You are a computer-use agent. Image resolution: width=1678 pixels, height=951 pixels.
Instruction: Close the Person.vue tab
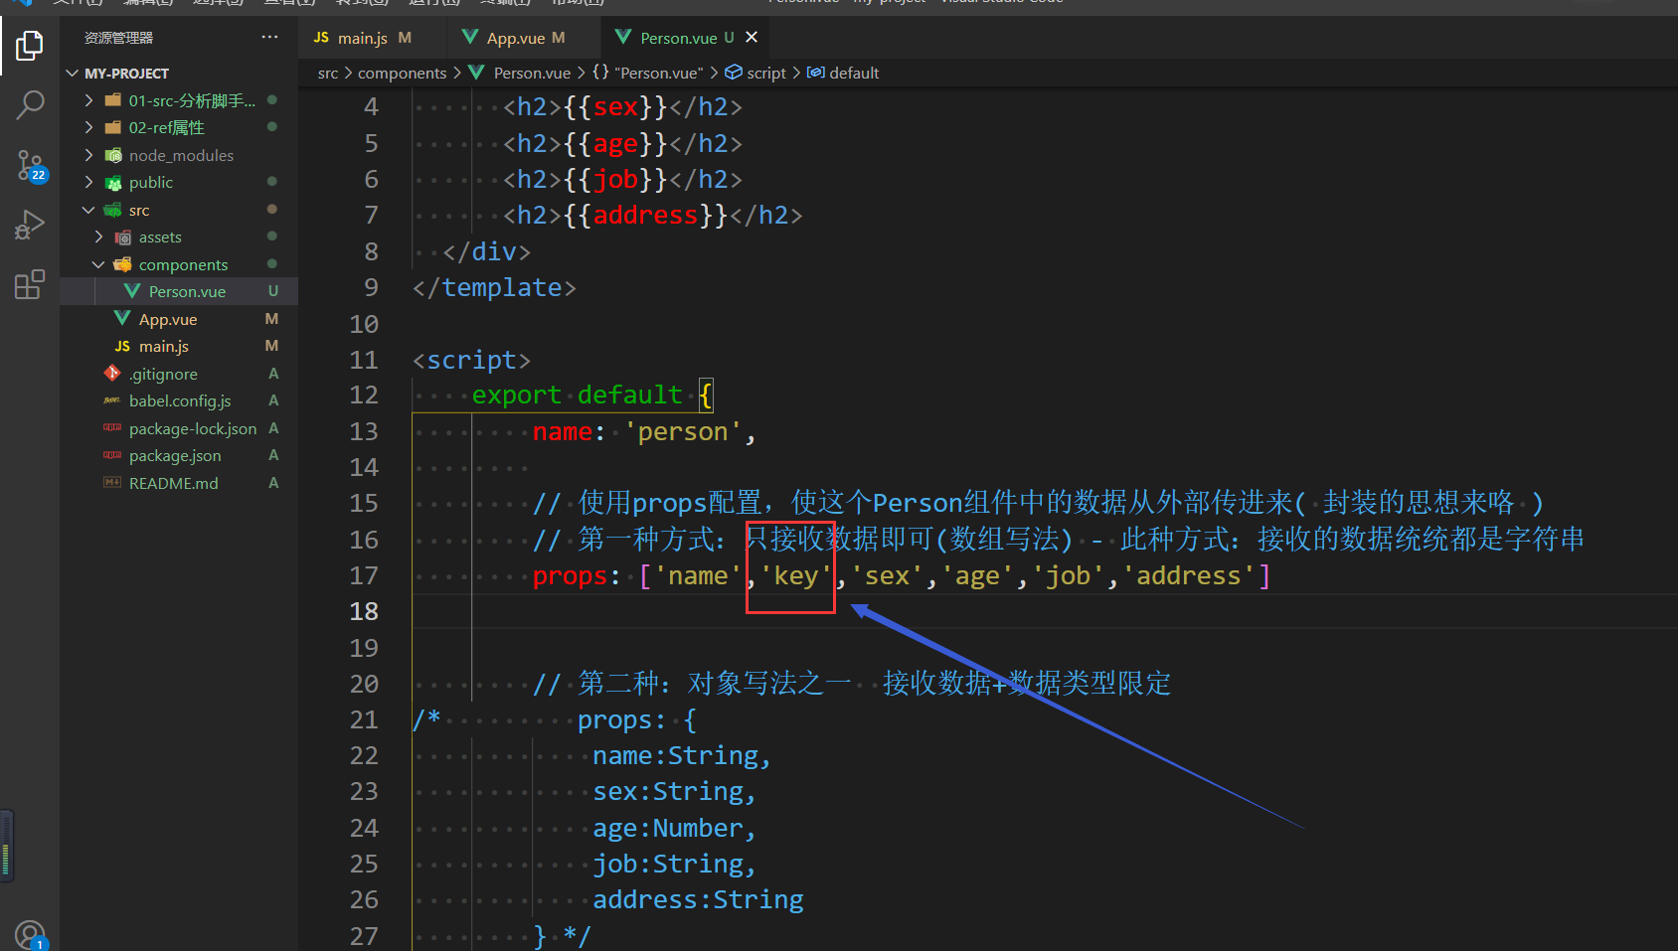coord(752,37)
